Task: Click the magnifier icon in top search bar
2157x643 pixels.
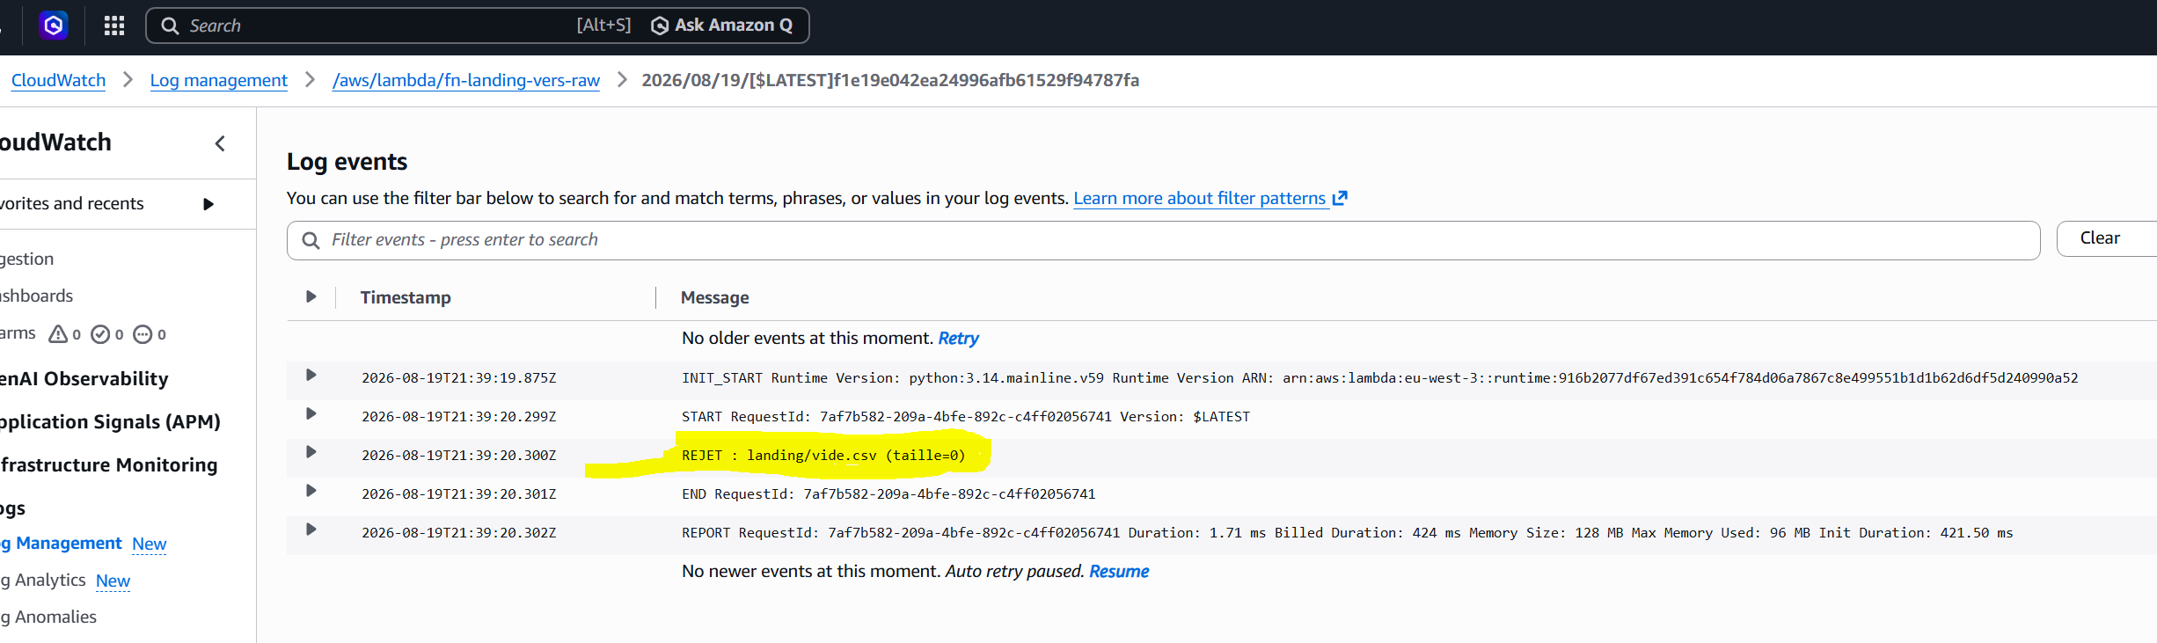Action: [x=170, y=26]
